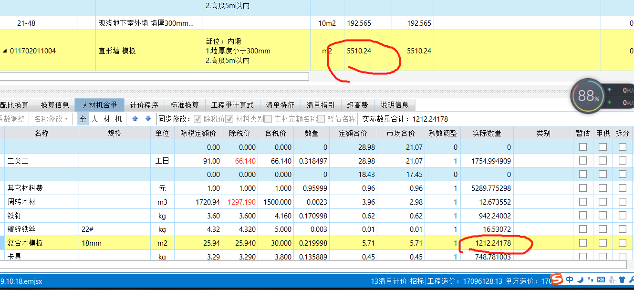
Task: Select the 材 material filter button
Action: [107, 119]
